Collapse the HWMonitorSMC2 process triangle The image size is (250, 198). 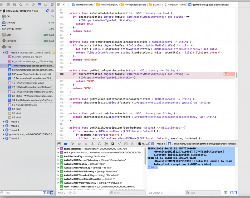[x=1, y=11]
